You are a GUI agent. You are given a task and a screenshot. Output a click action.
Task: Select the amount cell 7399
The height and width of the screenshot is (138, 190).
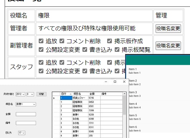94,110
